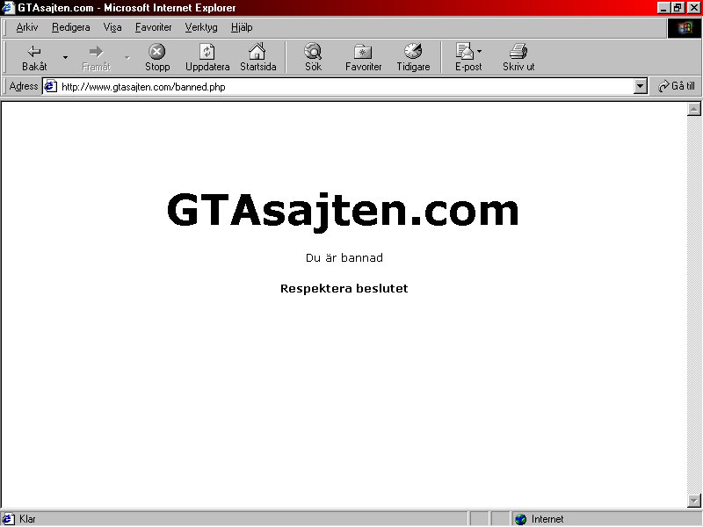Open the E-post mail icon
Viewport: 703px width, 527px height.
465,52
